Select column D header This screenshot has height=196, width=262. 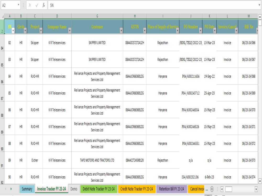(57, 16)
